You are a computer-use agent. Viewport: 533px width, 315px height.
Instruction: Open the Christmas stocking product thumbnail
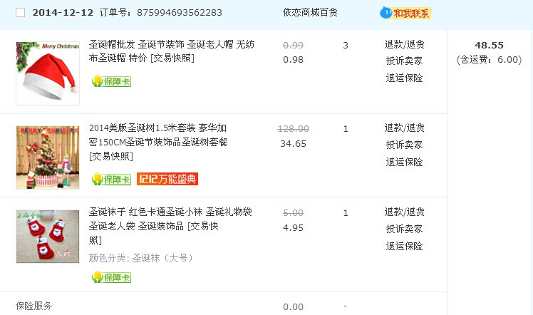click(48, 237)
